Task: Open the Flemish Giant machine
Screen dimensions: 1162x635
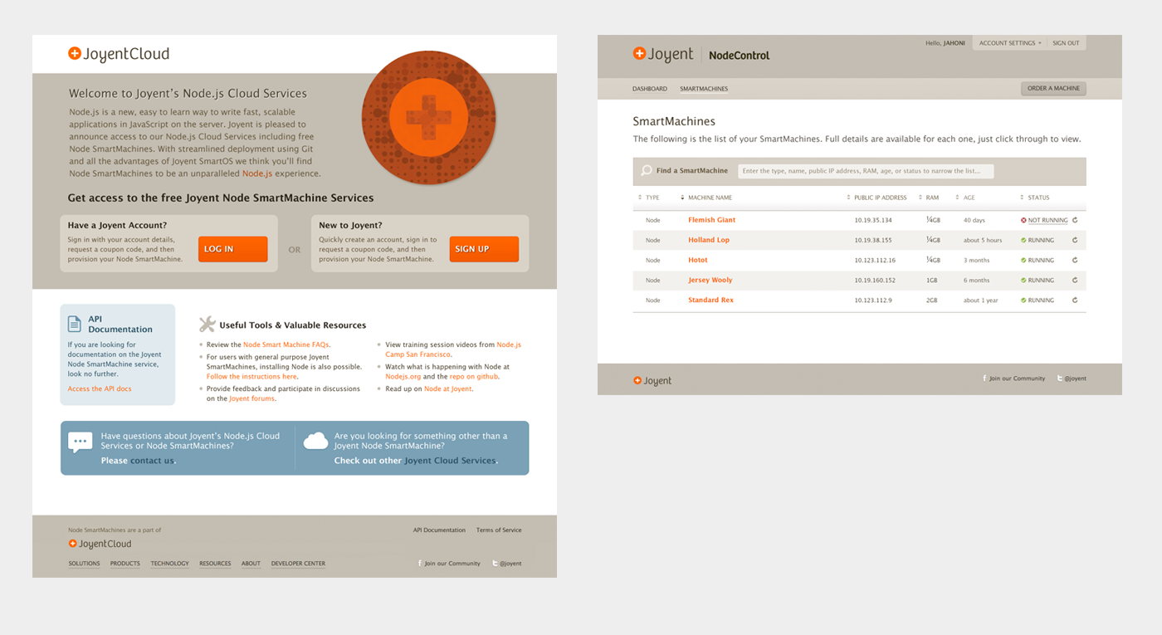Action: click(x=711, y=220)
